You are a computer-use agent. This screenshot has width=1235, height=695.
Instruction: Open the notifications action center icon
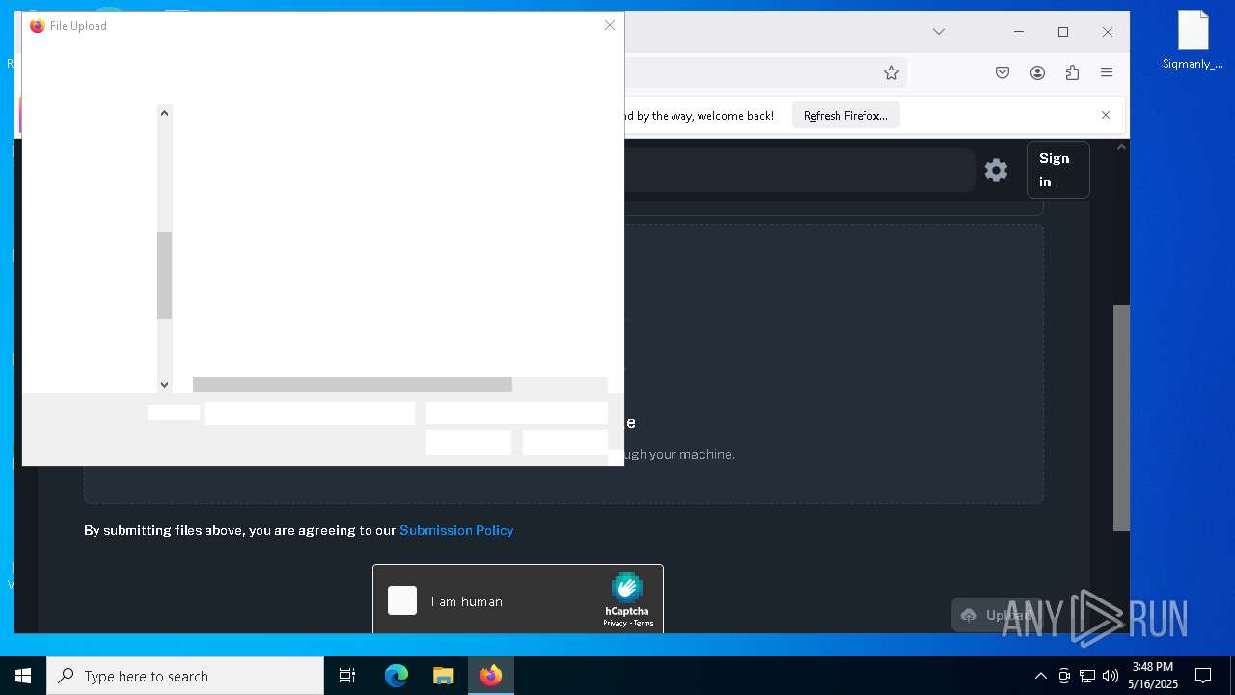click(1203, 676)
